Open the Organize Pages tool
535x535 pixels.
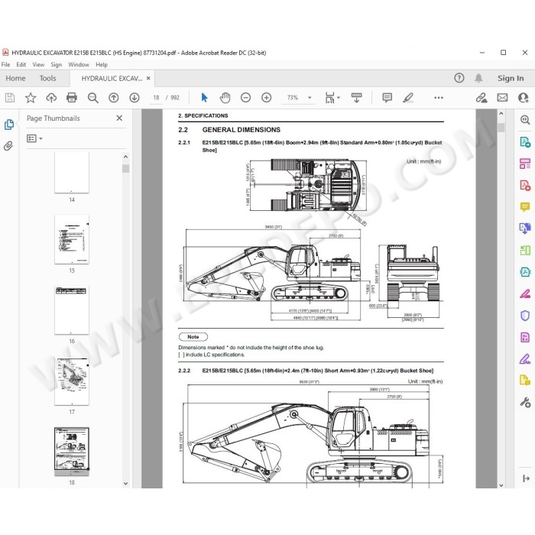(x=525, y=164)
